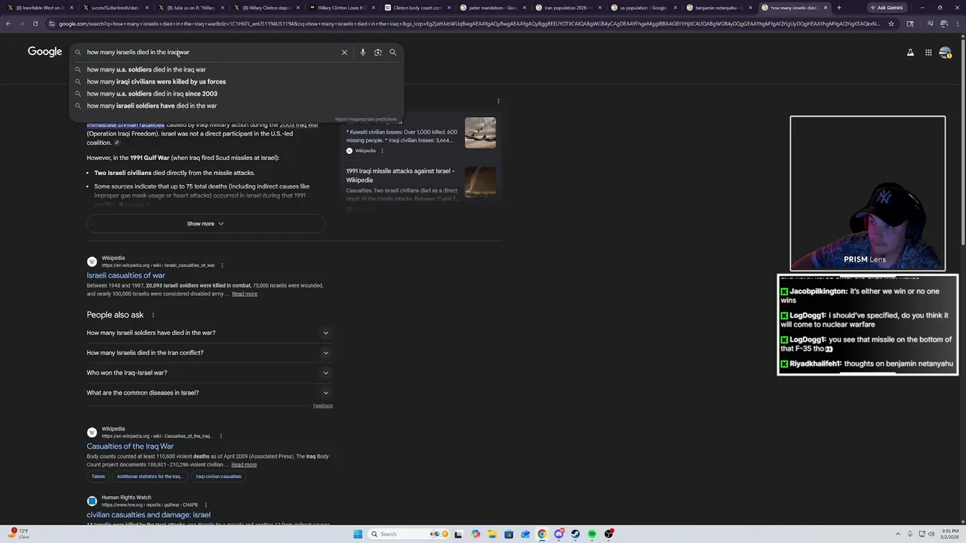Image resolution: width=966 pixels, height=543 pixels.
Task: Expand 'Who won the Iraq-Israel war?'
Action: tap(208, 373)
